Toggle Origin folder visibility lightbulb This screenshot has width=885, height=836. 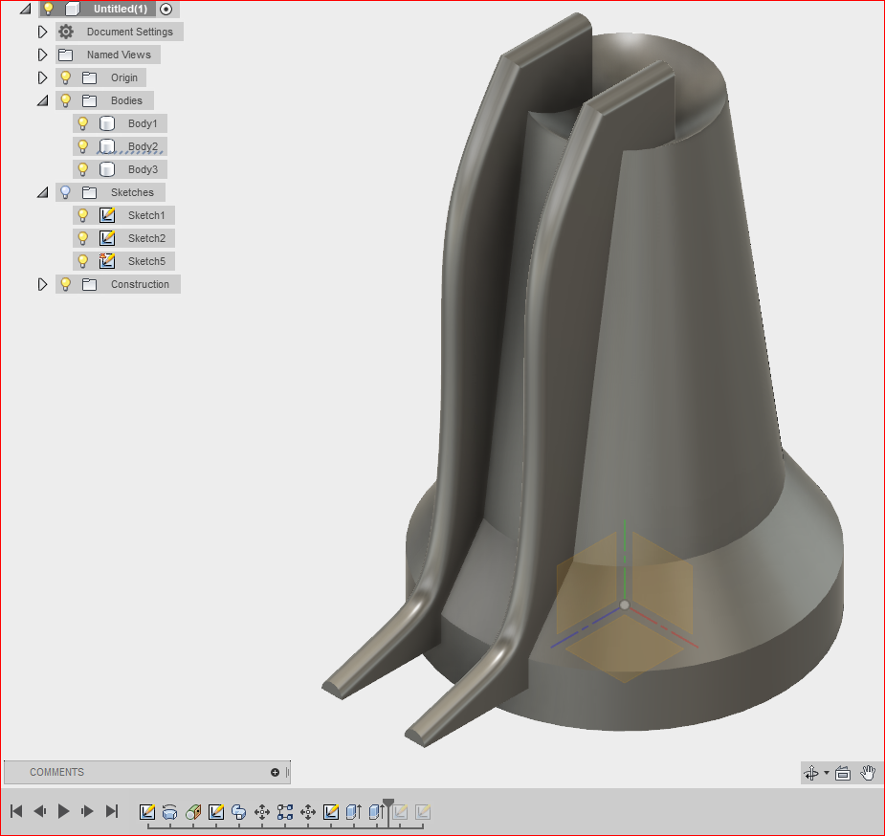pyautogui.click(x=65, y=77)
